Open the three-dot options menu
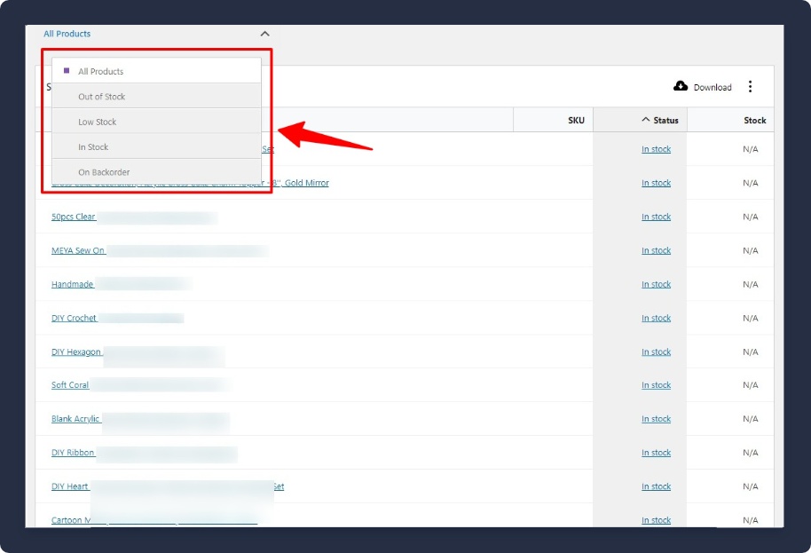Image resolution: width=811 pixels, height=553 pixels. [x=750, y=87]
